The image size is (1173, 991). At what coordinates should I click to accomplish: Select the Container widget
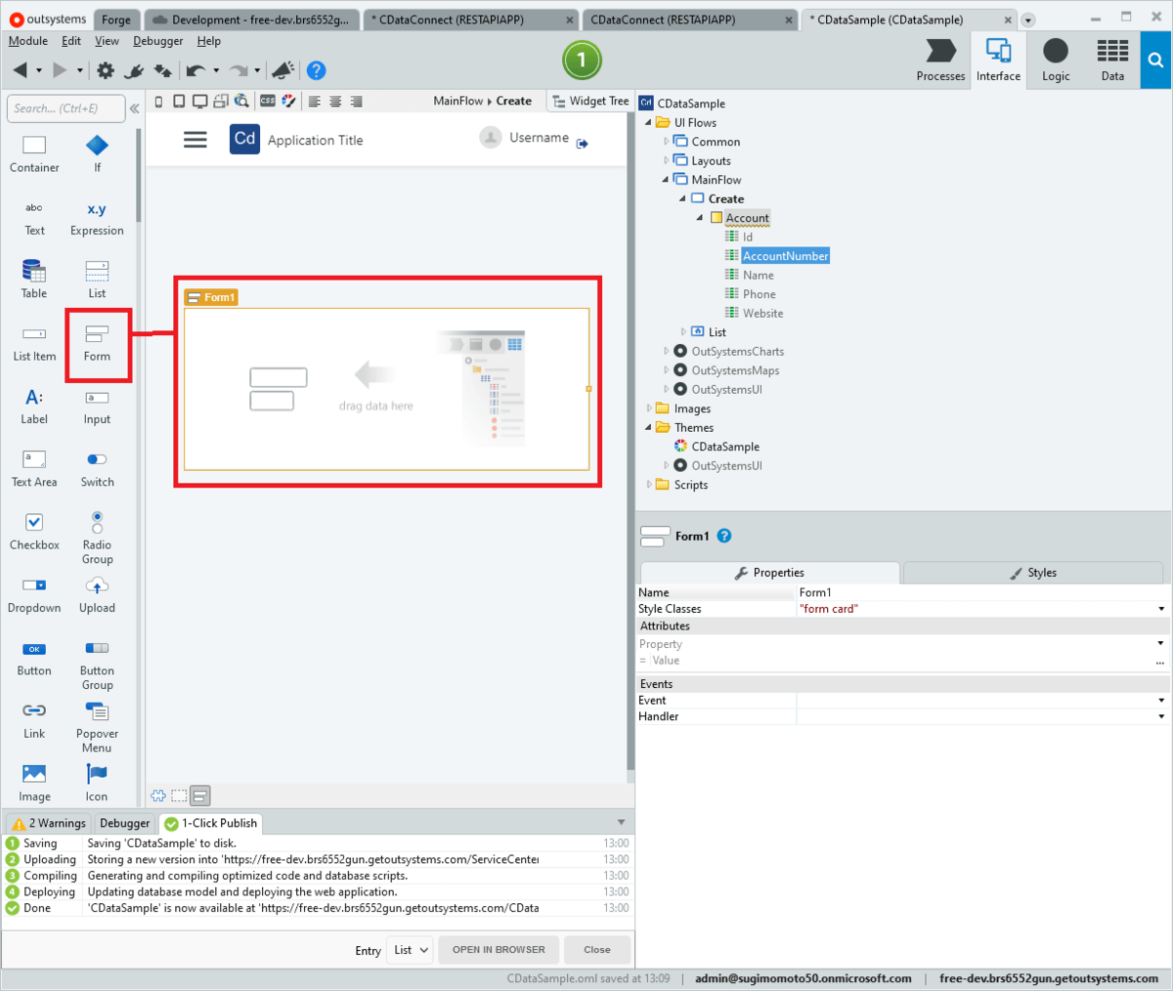(34, 154)
